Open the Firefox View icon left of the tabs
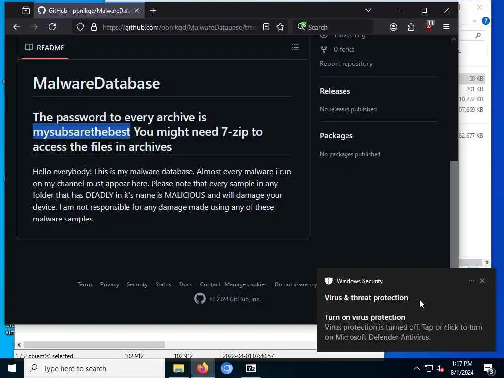 point(26,11)
